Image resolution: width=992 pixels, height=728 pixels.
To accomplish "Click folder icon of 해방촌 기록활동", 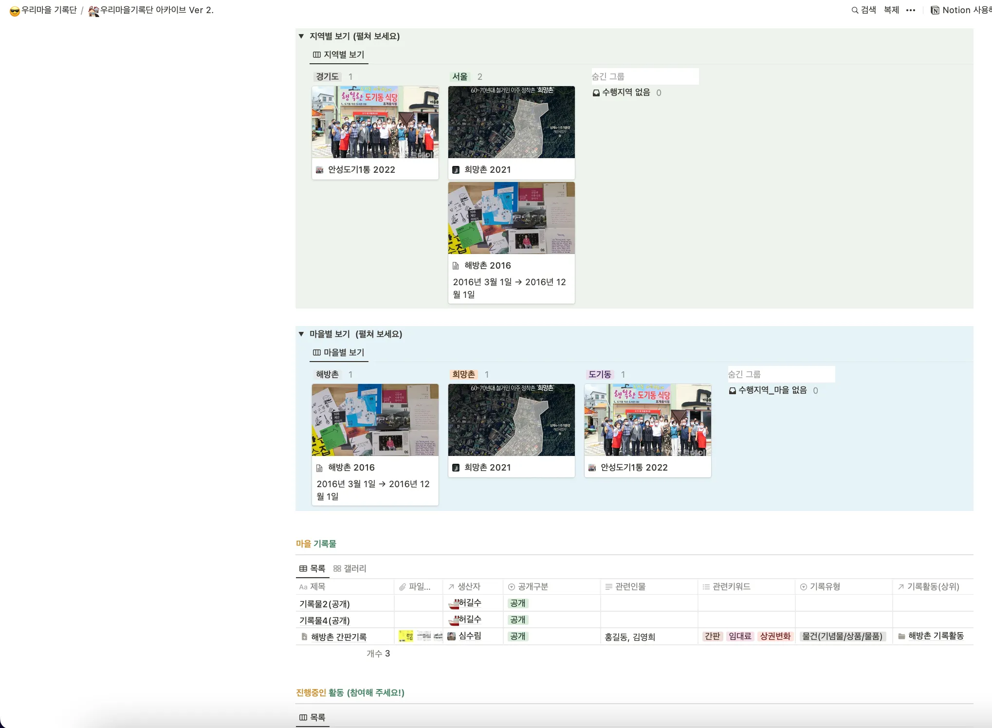I will click(x=901, y=636).
